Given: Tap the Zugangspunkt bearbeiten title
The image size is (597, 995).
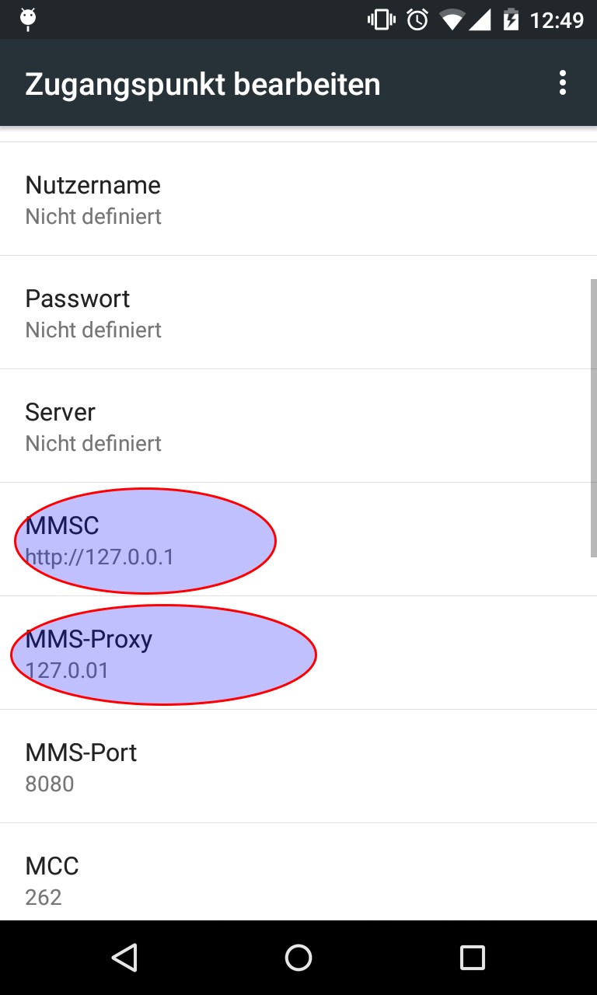Looking at the screenshot, I should point(203,84).
